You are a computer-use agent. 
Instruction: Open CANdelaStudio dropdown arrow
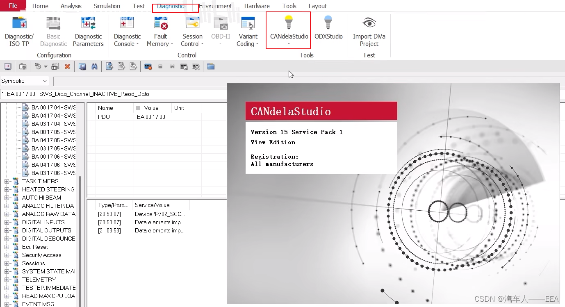pyautogui.click(x=289, y=44)
